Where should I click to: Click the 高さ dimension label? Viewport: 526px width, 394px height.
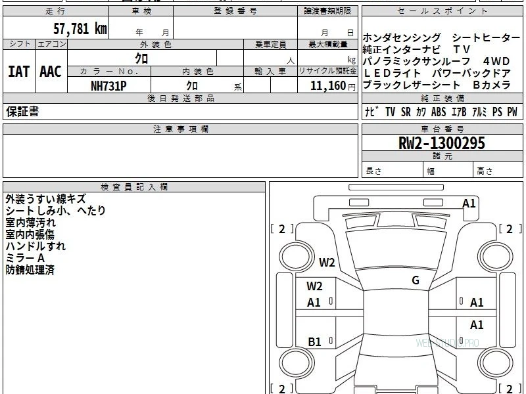point(485,171)
